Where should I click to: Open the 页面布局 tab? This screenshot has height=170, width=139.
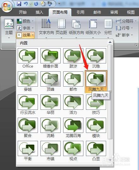click(60, 12)
